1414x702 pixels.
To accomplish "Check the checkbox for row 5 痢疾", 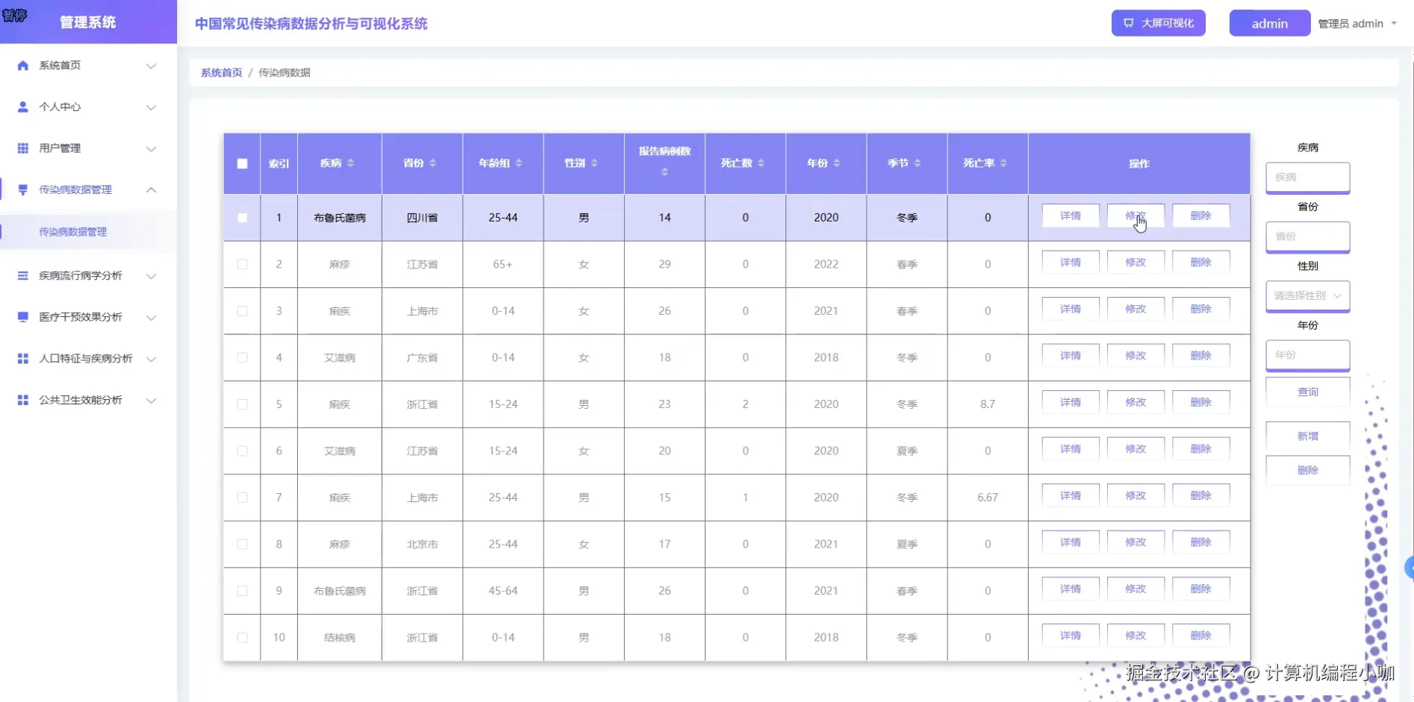I will [x=242, y=404].
